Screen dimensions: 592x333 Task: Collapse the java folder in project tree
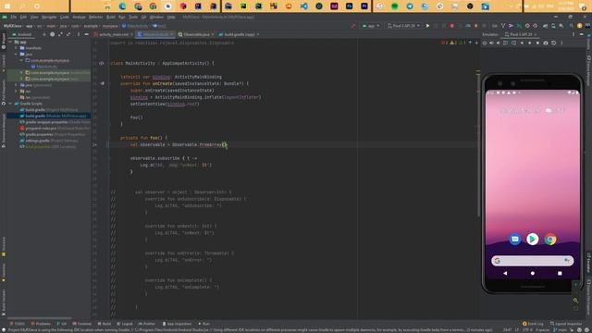[x=16, y=54]
